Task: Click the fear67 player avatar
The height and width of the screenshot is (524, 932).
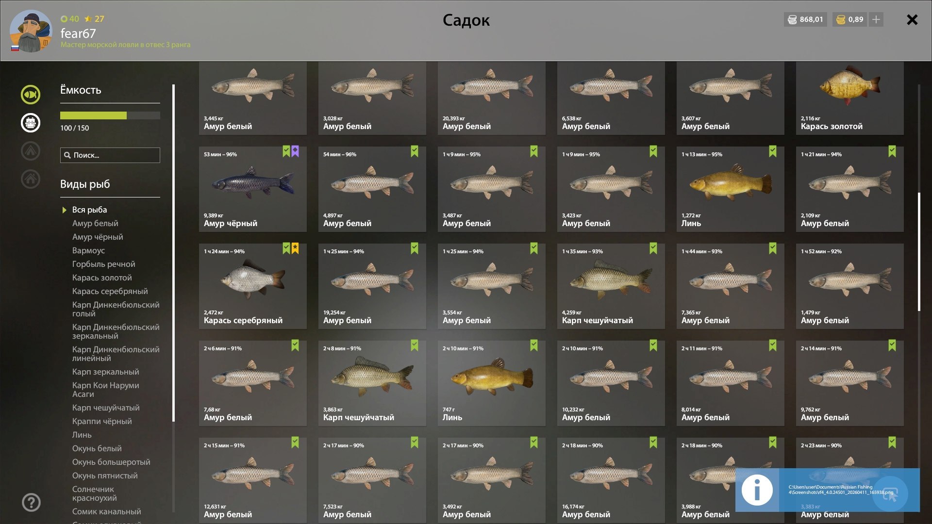Action: click(31, 31)
